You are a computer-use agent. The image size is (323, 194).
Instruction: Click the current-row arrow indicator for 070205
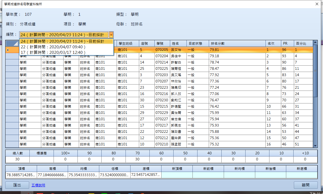(12, 50)
